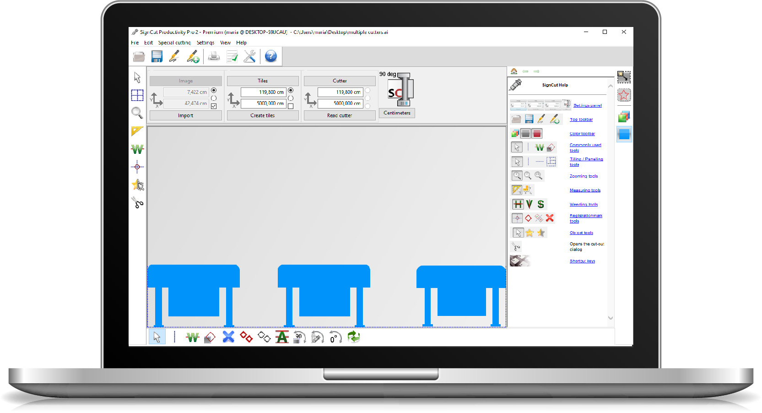The width and height of the screenshot is (762, 413).
Task: Open the Settings menu
Action: (x=205, y=43)
